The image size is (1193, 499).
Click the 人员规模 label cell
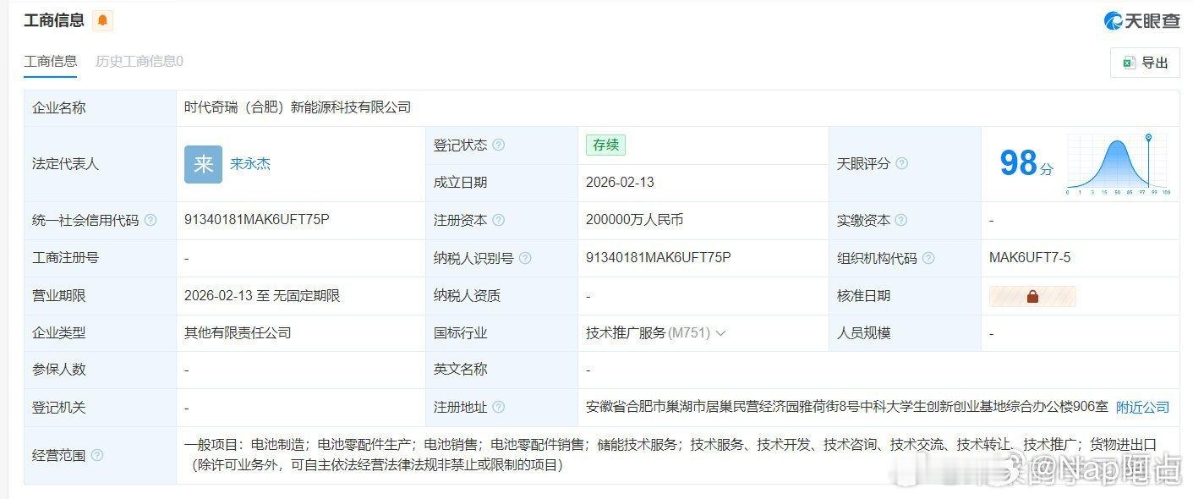coord(905,333)
